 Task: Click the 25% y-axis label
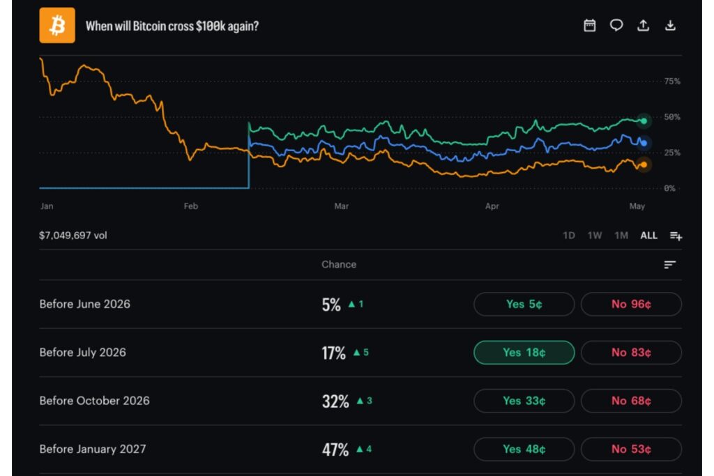pos(672,153)
